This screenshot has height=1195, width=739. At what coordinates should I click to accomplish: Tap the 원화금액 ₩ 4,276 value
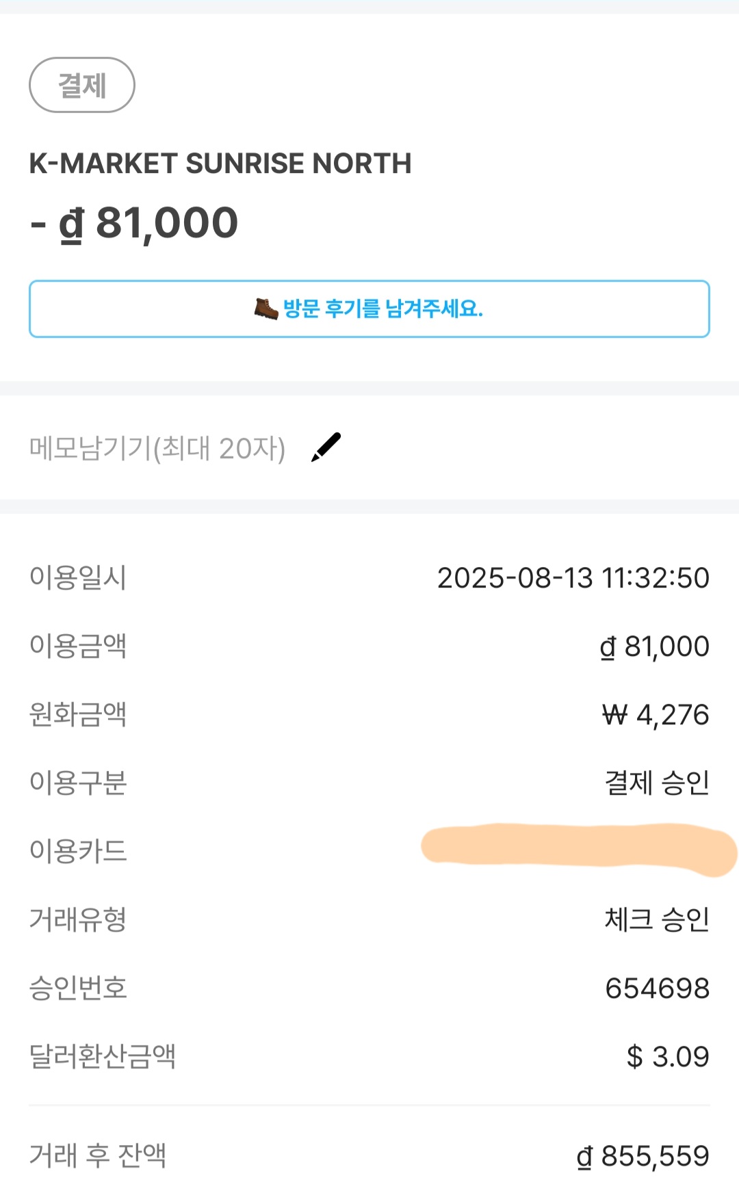[655, 715]
